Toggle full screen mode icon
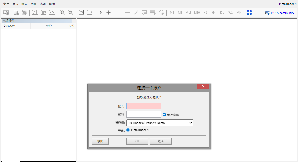Screen dimensions: 299x162 249,13
